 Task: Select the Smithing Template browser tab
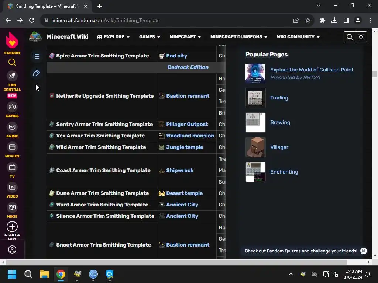48,6
